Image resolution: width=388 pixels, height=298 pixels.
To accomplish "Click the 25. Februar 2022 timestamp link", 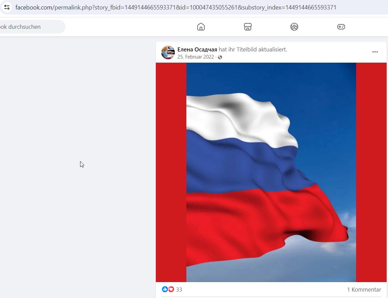I will pos(196,57).
